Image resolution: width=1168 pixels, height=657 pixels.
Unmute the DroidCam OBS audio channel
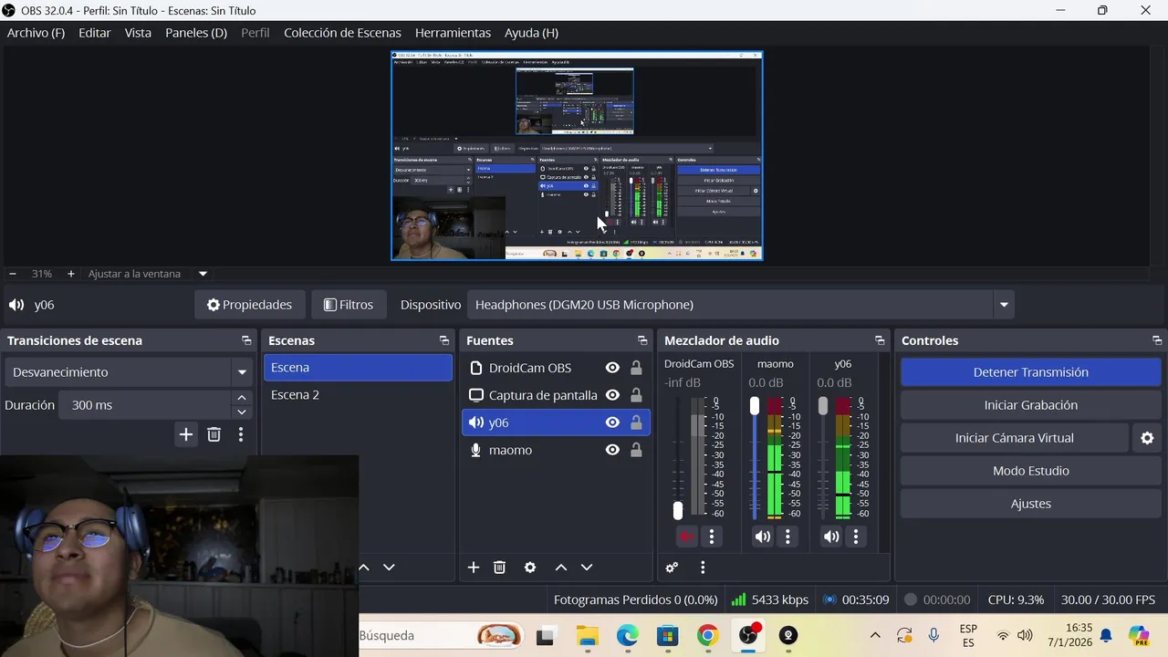coord(686,537)
